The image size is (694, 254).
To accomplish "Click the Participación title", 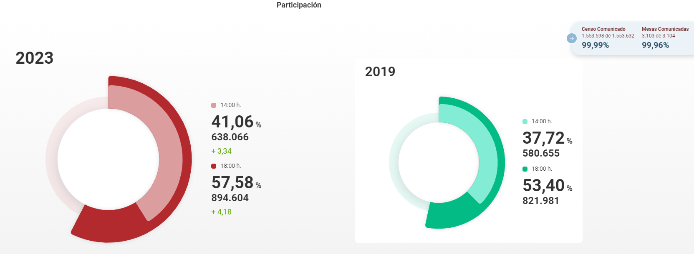I will pyautogui.click(x=299, y=5).
